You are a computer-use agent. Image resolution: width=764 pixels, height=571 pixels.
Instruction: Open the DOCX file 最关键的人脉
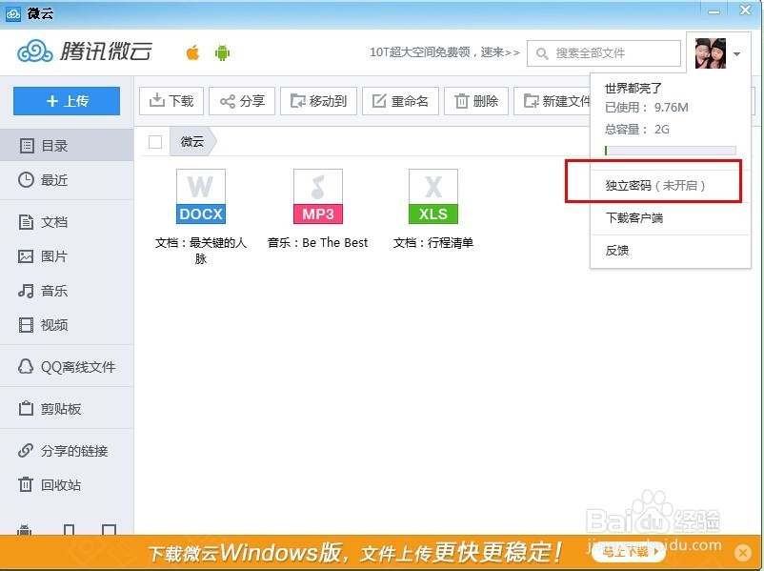200,195
